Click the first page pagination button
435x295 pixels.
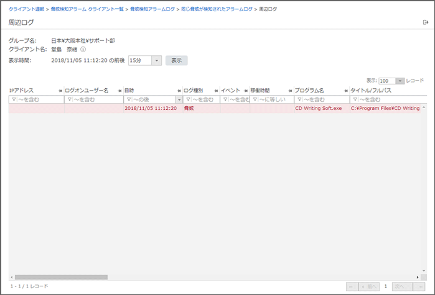tap(352, 287)
